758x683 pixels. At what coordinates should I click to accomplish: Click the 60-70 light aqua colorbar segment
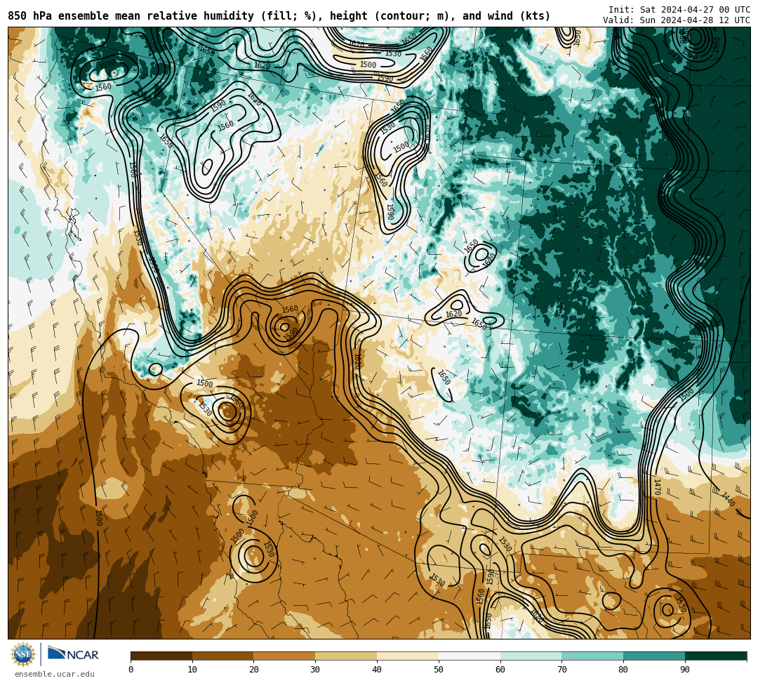click(x=531, y=656)
